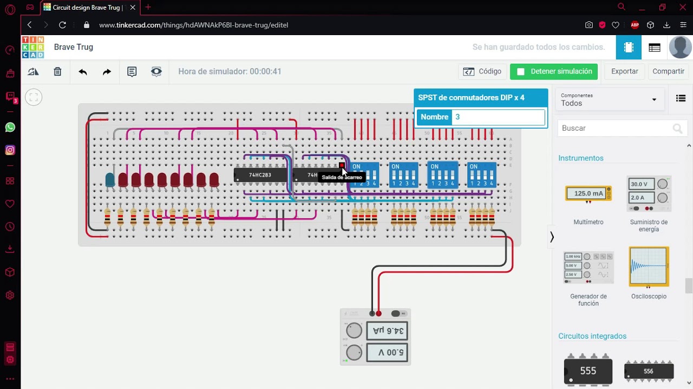Switch to circuit view icon

pyautogui.click(x=629, y=48)
